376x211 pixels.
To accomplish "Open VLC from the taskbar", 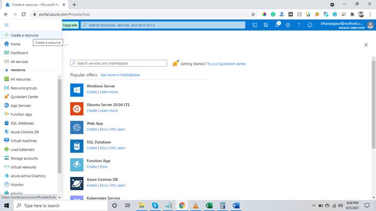I will point(196,205).
